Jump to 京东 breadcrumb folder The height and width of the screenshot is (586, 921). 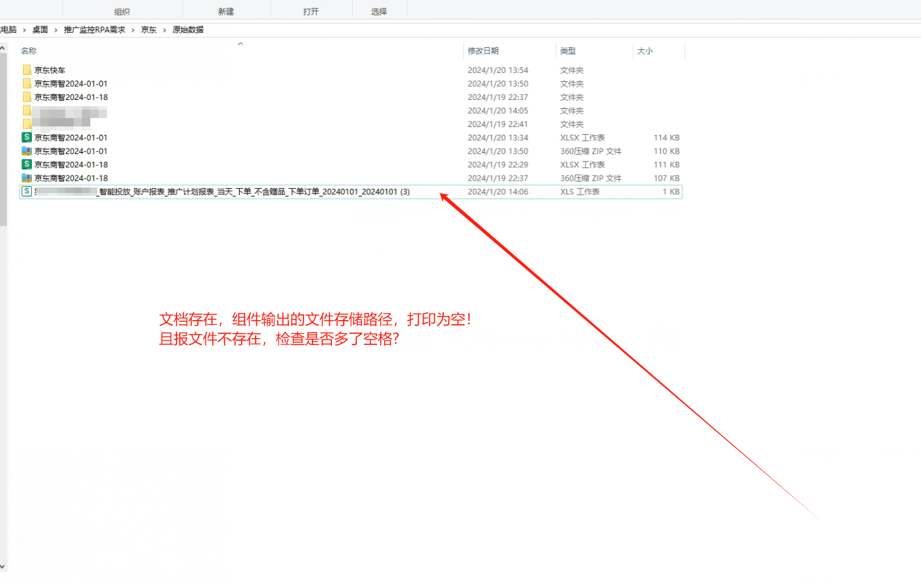coord(149,30)
